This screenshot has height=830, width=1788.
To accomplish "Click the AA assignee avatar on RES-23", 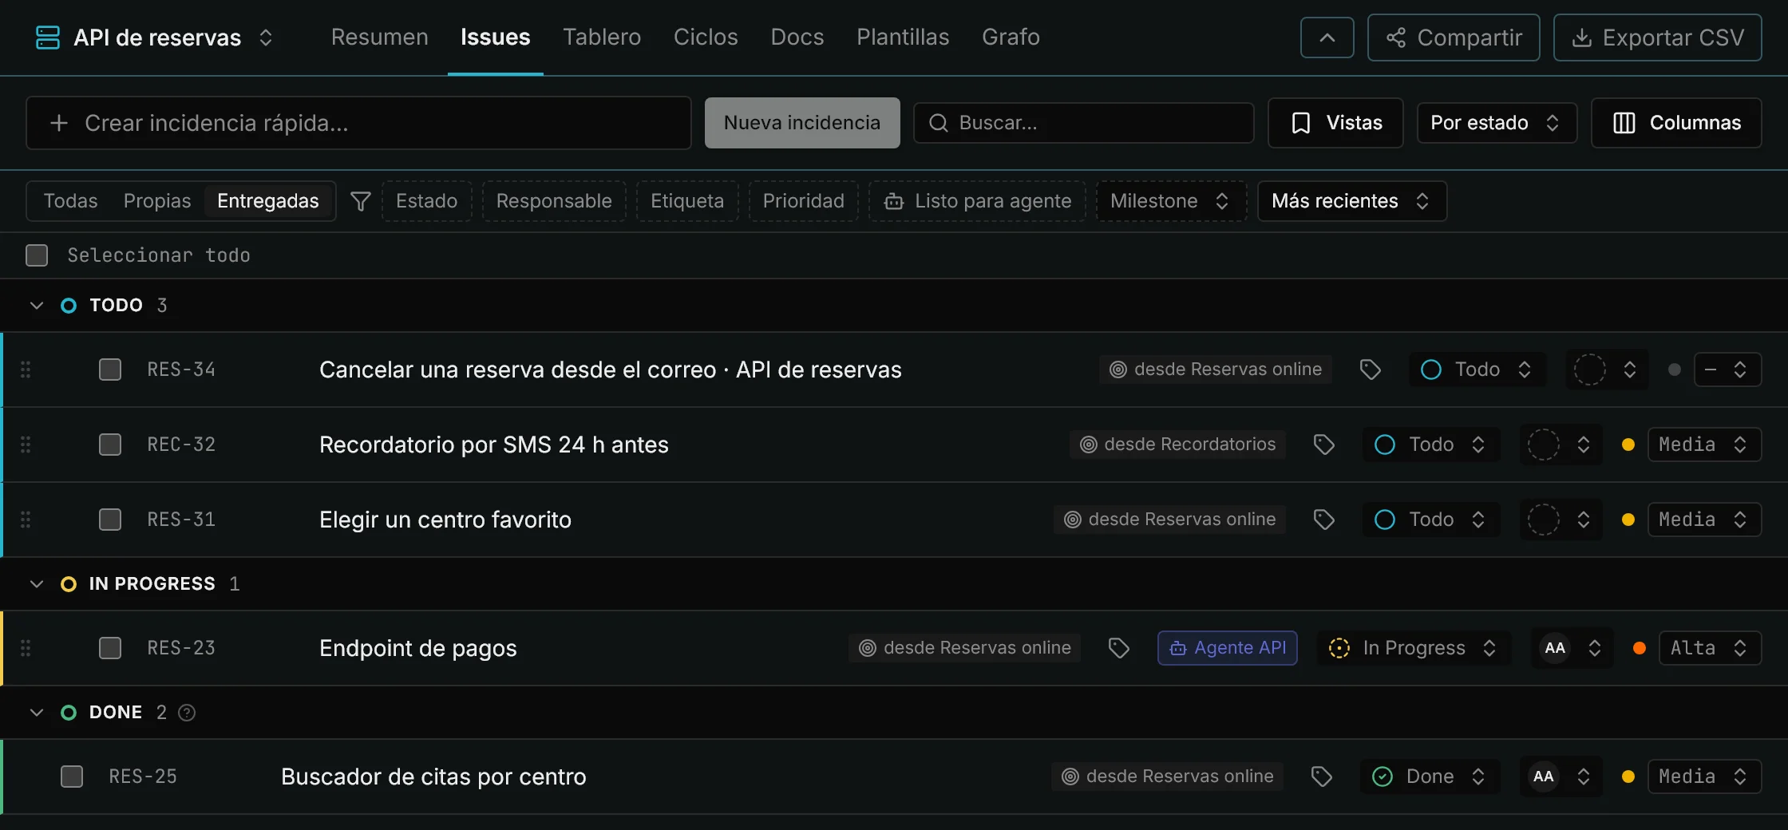I will tap(1555, 648).
